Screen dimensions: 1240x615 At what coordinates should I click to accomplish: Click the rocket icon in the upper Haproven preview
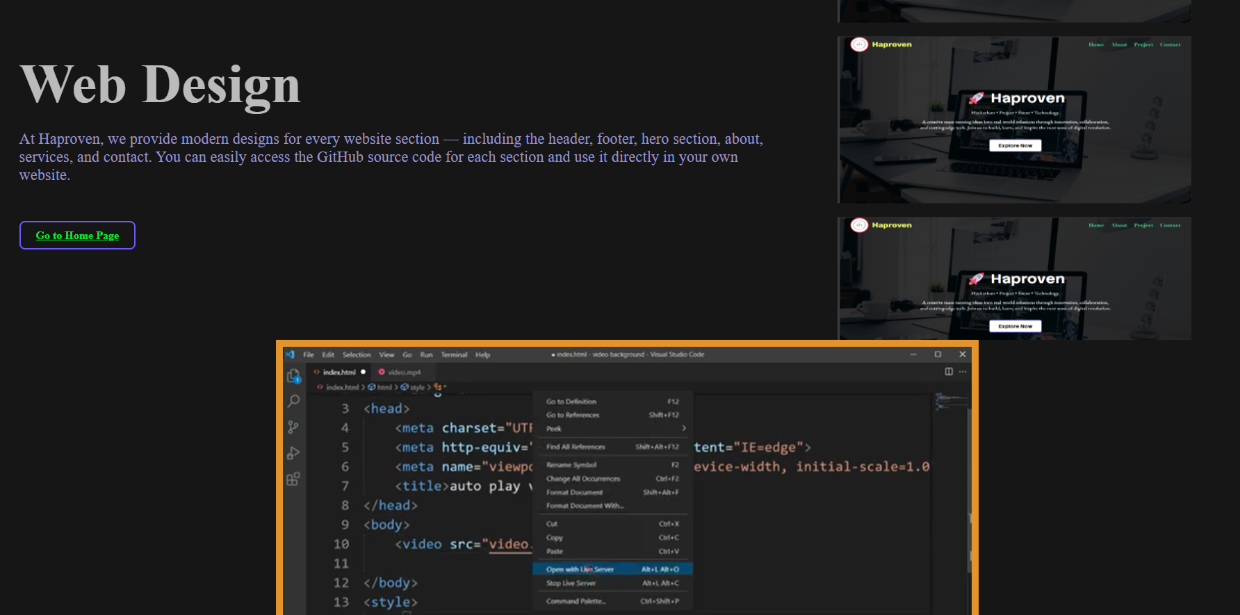pyautogui.click(x=977, y=99)
